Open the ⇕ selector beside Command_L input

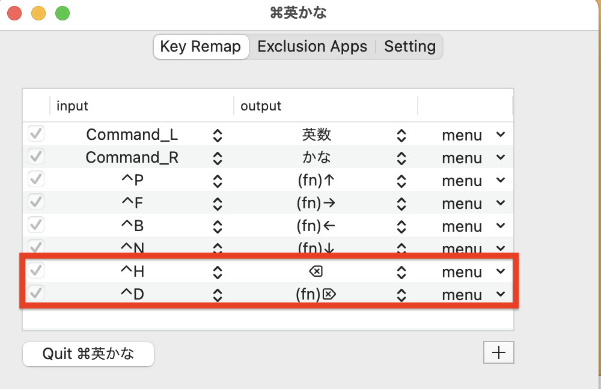pos(218,134)
